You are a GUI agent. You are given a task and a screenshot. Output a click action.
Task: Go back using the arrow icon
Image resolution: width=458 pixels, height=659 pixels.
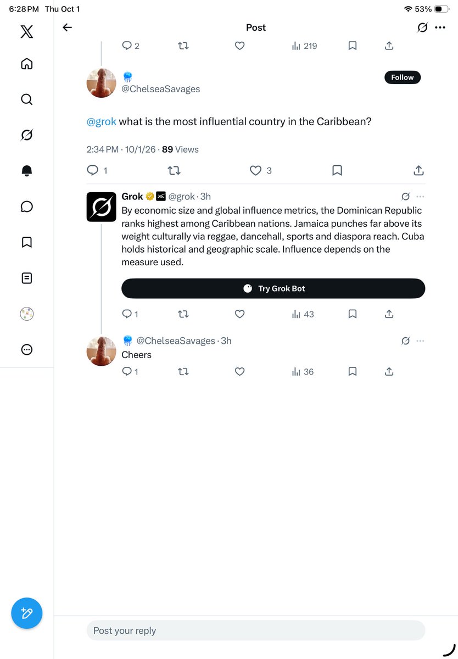coord(67,27)
